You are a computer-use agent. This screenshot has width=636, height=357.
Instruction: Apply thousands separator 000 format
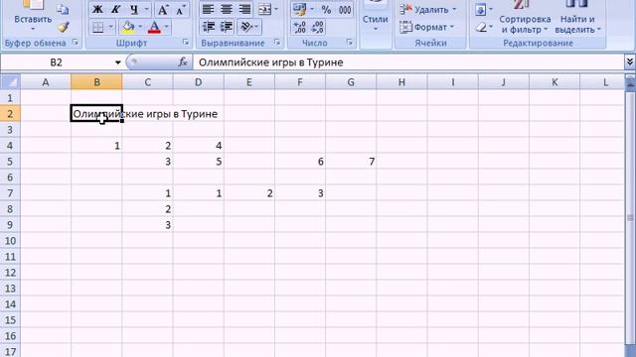[x=345, y=9]
